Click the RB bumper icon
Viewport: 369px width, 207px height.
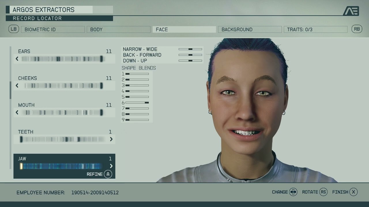(357, 29)
